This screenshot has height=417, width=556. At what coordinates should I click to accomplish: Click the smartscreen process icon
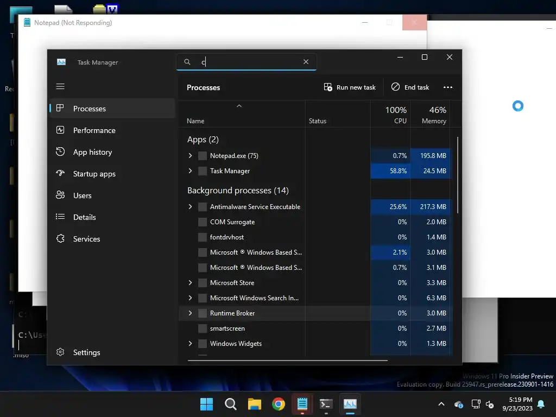203,328
